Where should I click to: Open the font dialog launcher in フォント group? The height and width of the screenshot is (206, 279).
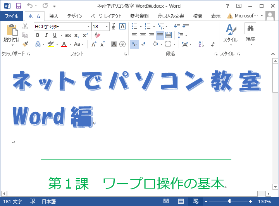[125, 54]
